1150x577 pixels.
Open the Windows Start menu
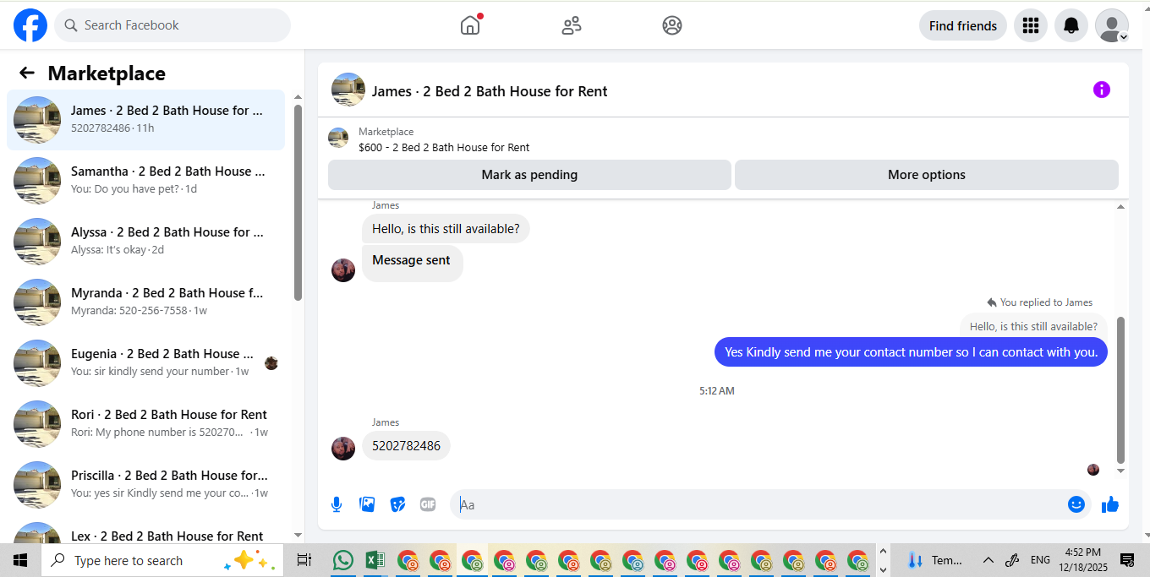[20, 560]
